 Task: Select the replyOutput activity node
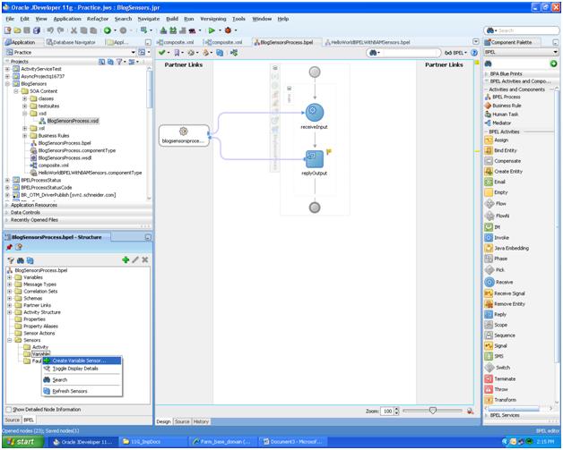[315, 159]
